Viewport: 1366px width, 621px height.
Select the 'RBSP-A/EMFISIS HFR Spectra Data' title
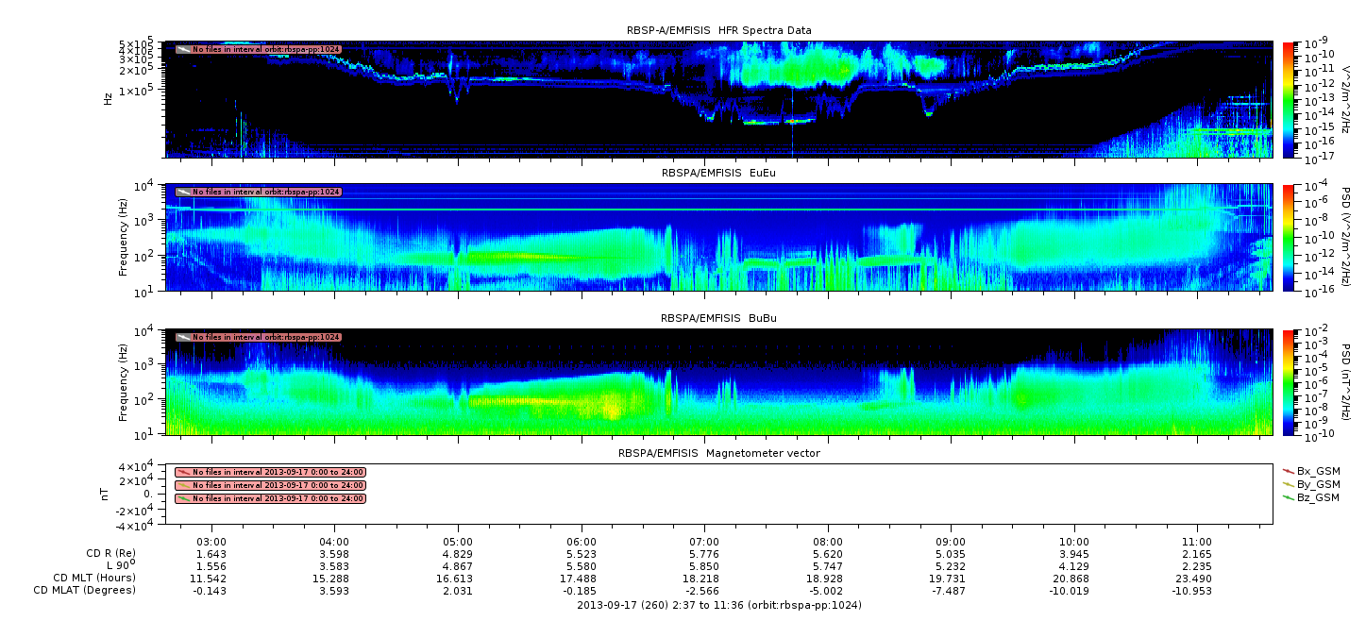click(x=718, y=30)
